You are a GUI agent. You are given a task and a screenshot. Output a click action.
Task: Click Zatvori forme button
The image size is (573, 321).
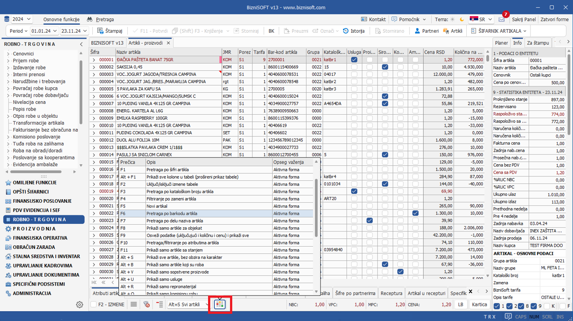coord(554,20)
